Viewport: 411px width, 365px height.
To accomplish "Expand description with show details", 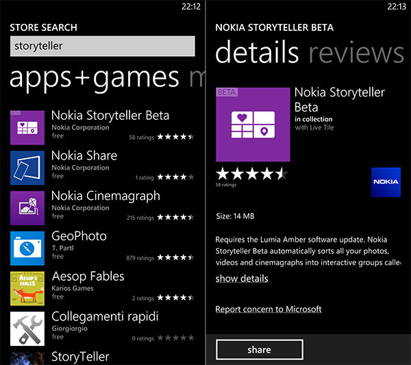I will pos(242,279).
